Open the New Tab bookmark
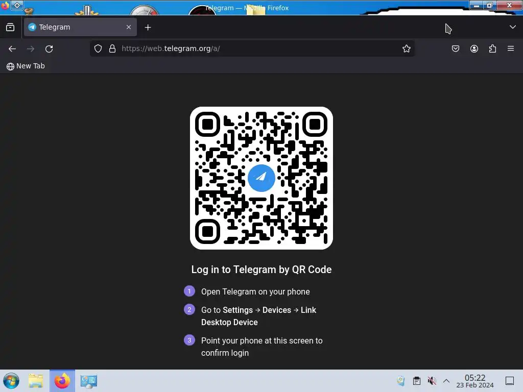523x392 pixels. [26, 66]
